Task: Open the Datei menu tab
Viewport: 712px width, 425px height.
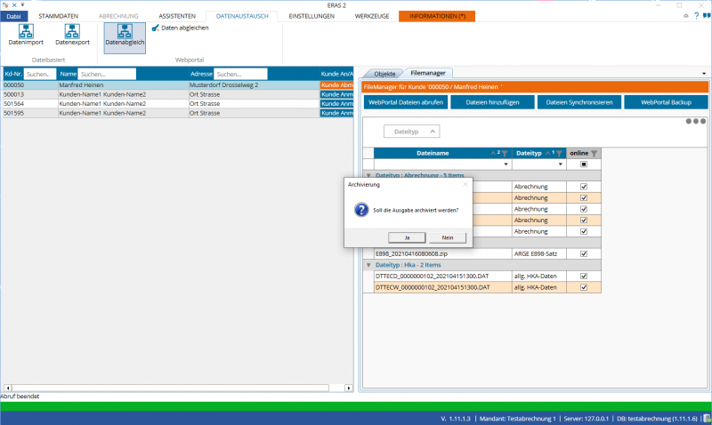Action: click(13, 16)
